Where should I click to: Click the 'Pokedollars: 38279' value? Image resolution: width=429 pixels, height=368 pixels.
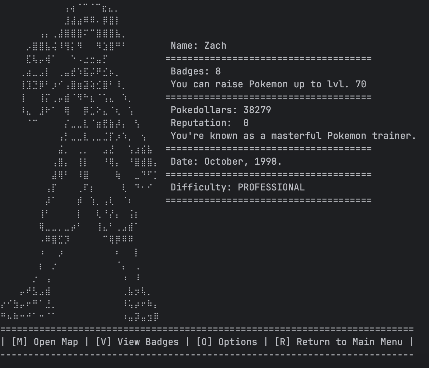221,110
